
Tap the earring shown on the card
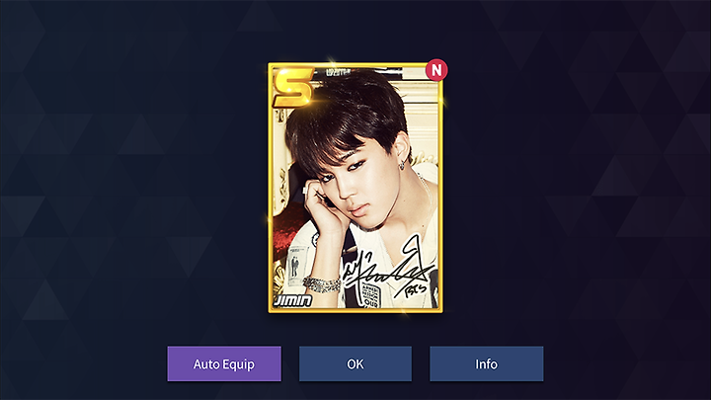click(x=402, y=166)
